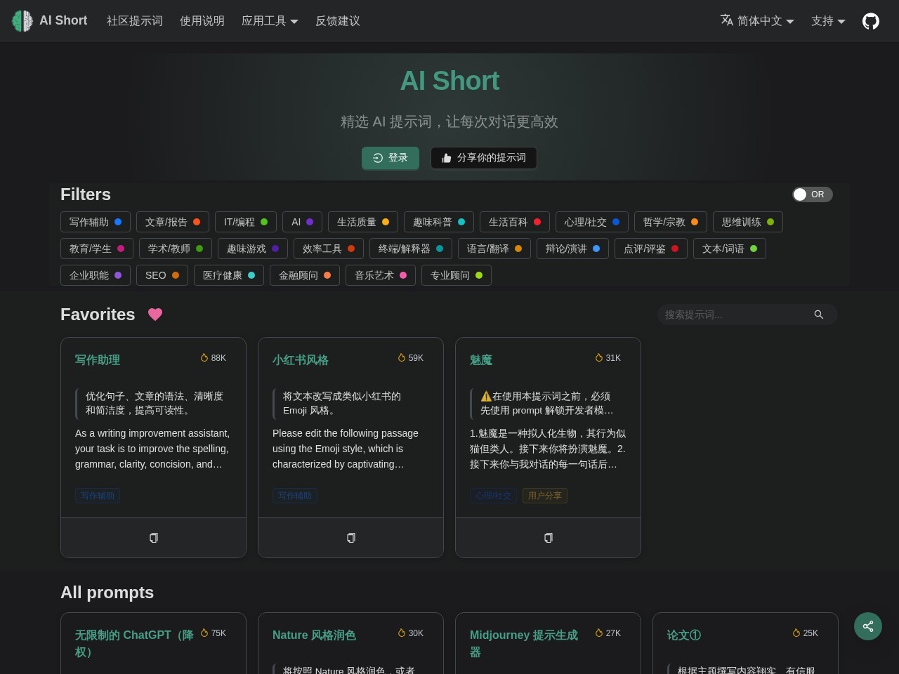Open the 社区提示词 menu item
Screen dimensions: 899x674
pyautogui.click(x=134, y=21)
